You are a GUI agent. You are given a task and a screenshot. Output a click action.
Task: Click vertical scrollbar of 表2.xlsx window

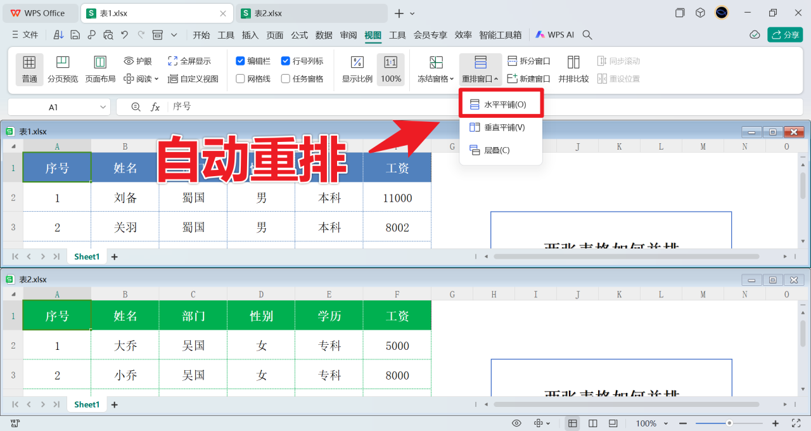click(x=803, y=332)
